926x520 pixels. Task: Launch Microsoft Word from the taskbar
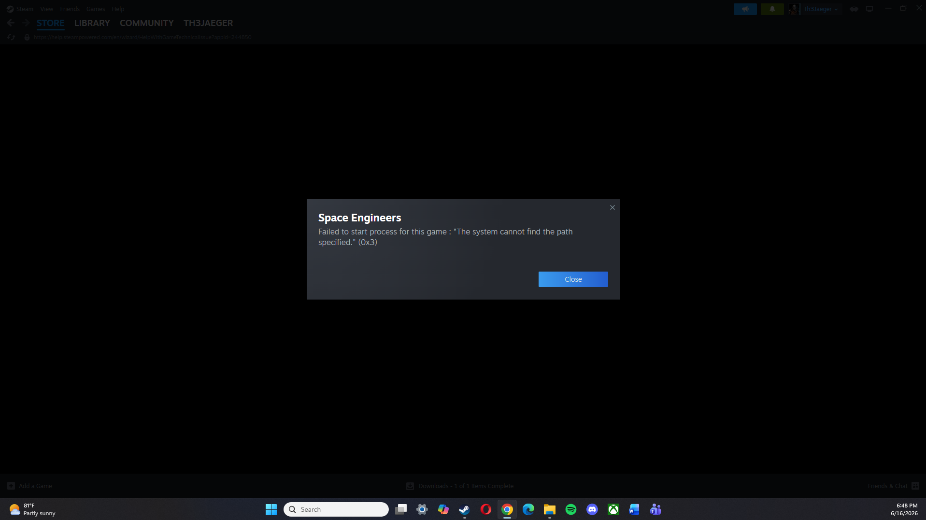[634, 509]
